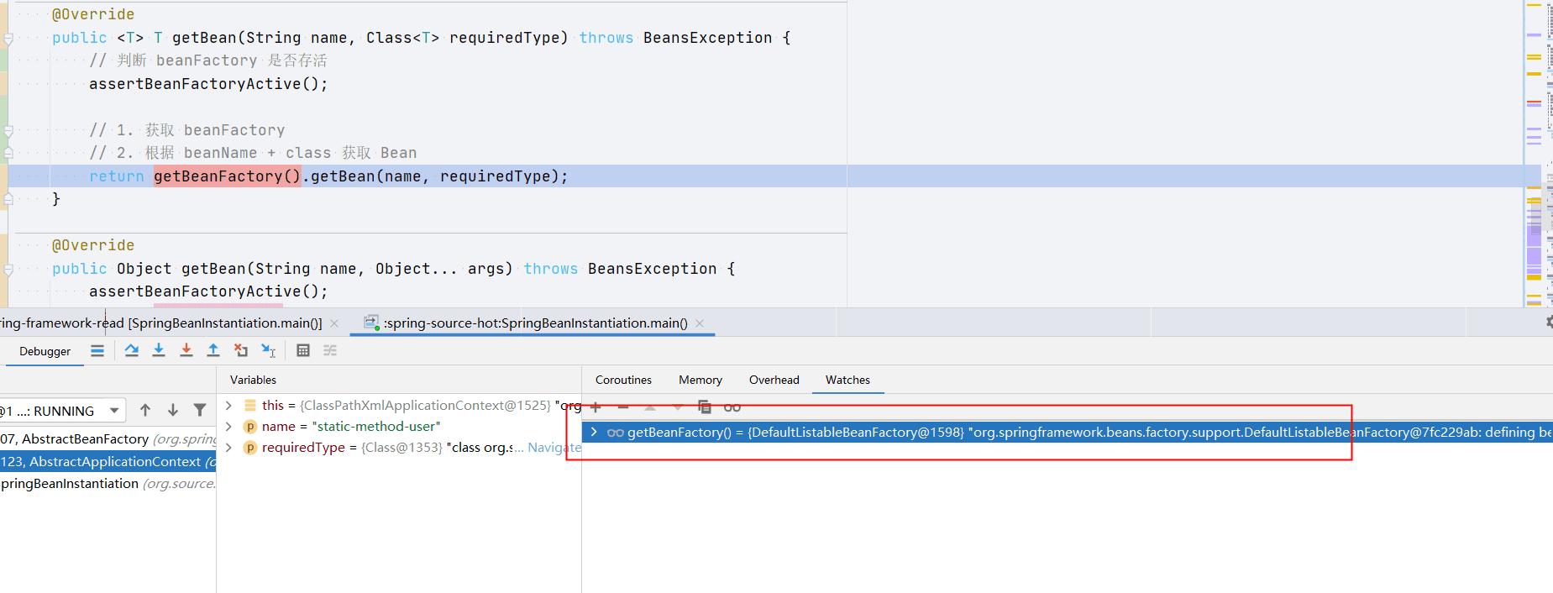Switch to the Memory tab
Viewport: 1553px width, 593px height.
tap(700, 380)
